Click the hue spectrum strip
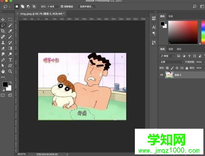The image size is (205, 156). [203, 32]
